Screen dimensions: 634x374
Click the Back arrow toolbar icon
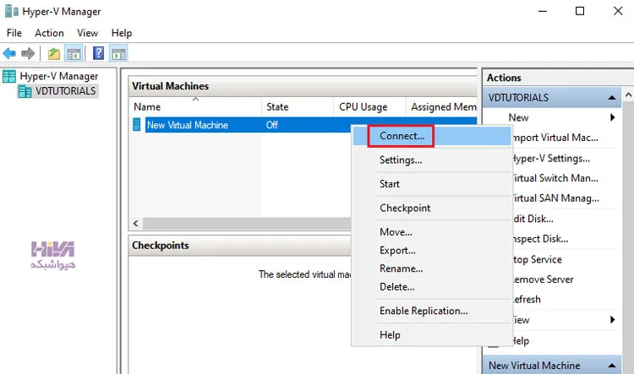click(x=9, y=53)
